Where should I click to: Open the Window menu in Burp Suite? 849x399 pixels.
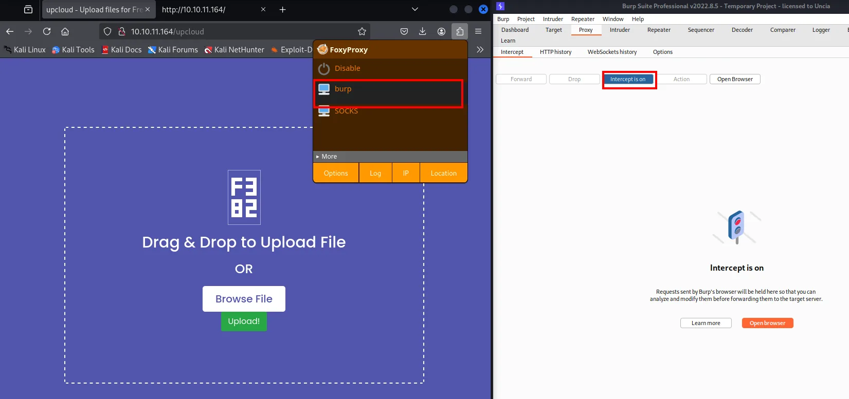(613, 19)
